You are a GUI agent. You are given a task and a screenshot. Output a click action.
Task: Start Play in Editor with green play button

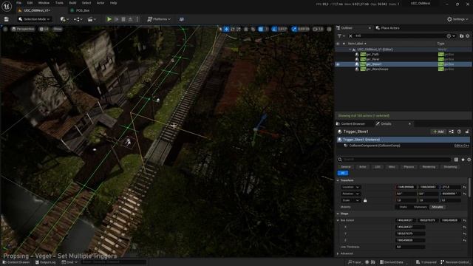(109, 19)
